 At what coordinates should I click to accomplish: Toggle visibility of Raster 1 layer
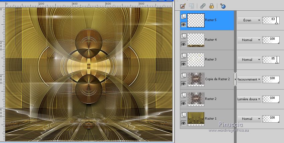tap(183, 123)
